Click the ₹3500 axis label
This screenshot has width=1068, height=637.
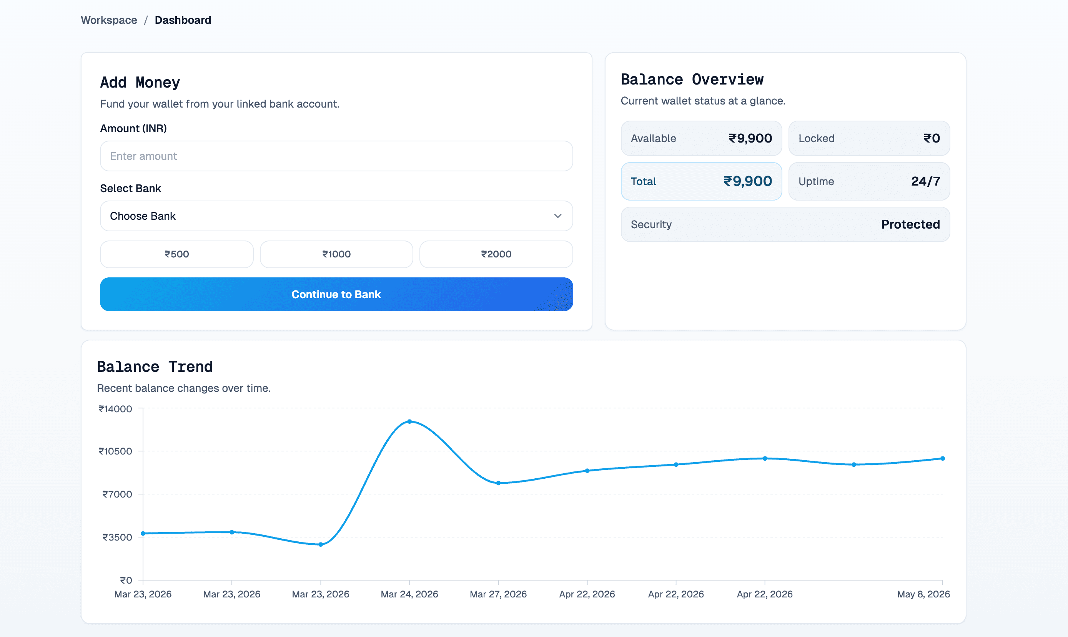point(117,537)
